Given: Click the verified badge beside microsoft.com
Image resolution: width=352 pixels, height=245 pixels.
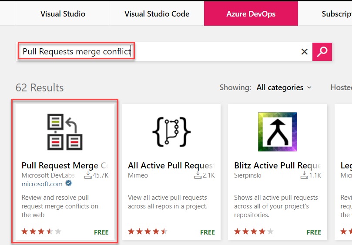Looking at the screenshot, I should click(x=68, y=184).
